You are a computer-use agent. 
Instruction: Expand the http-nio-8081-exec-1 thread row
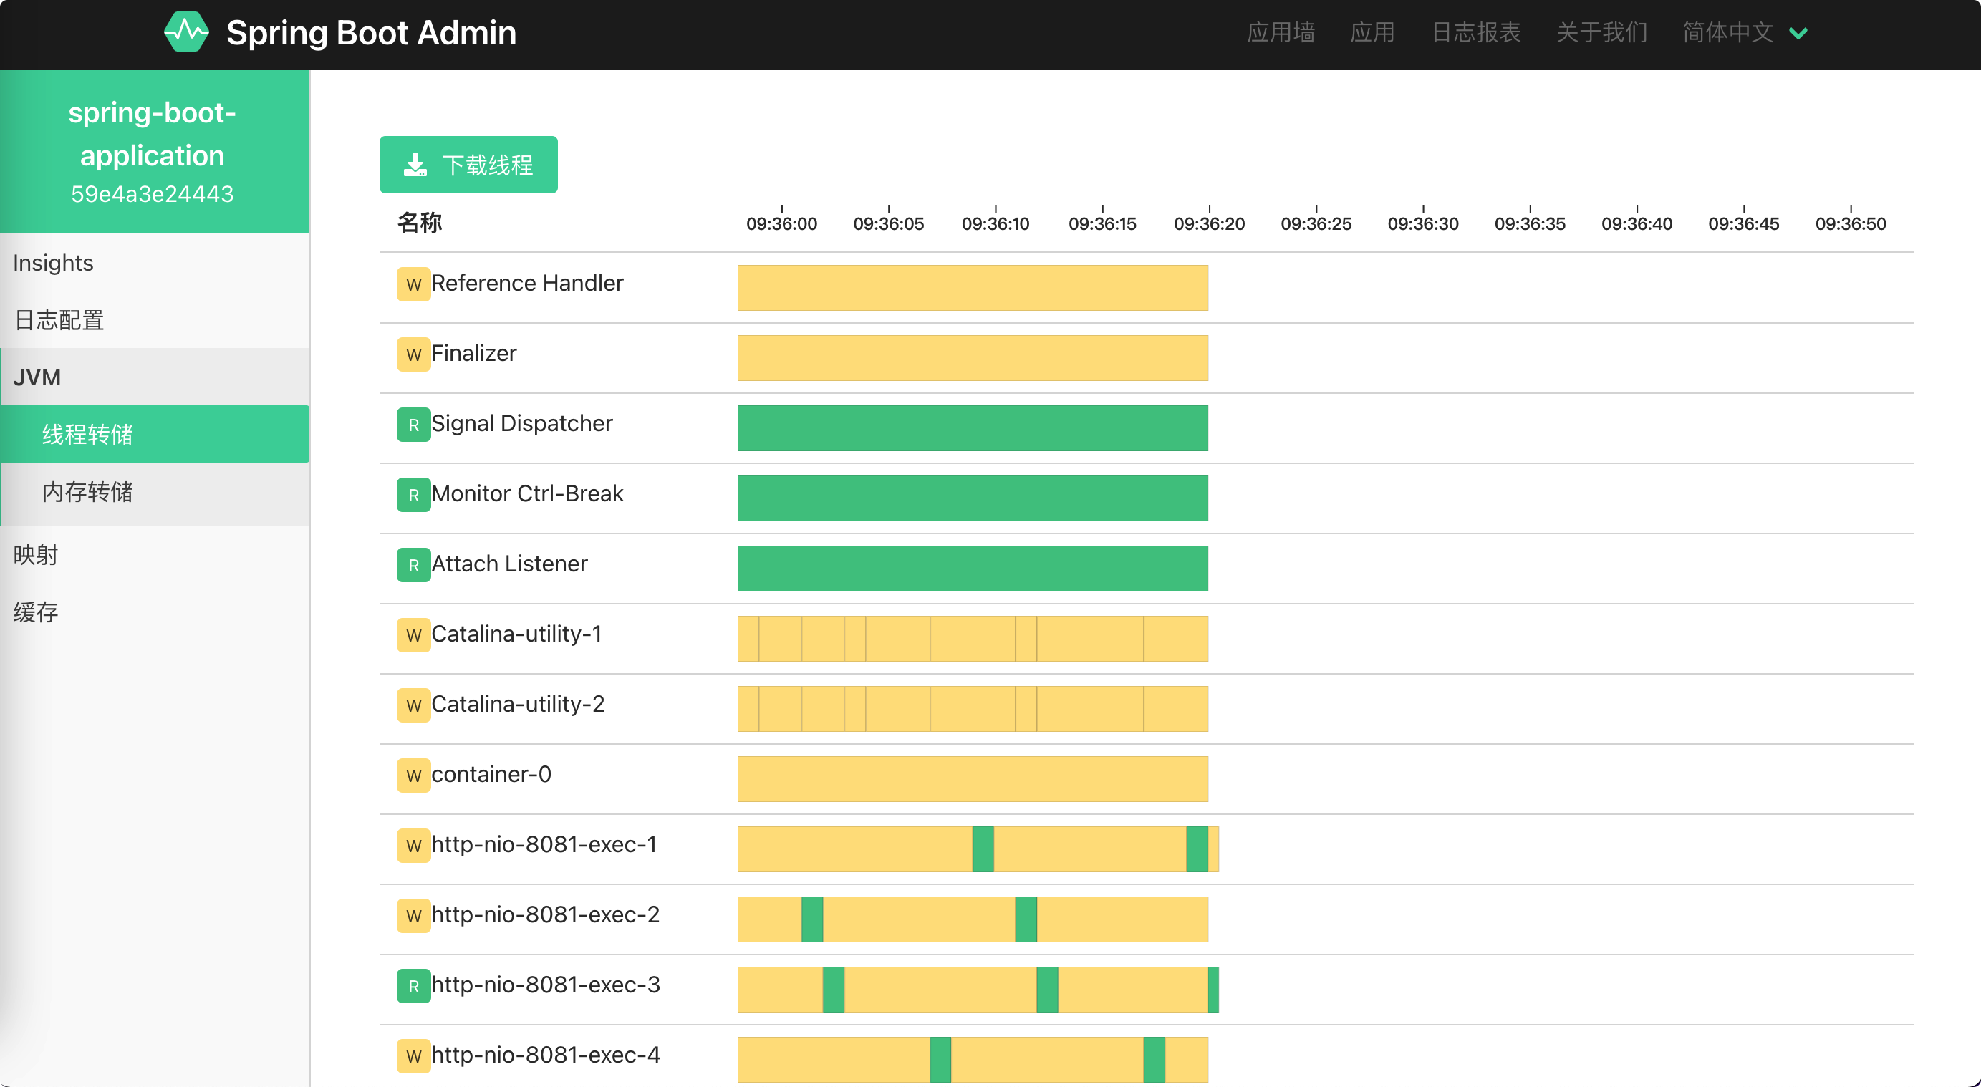(1146, 849)
